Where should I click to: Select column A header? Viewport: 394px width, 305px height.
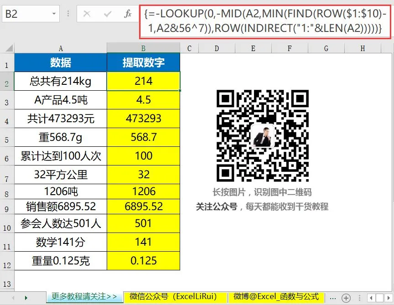pos(61,48)
